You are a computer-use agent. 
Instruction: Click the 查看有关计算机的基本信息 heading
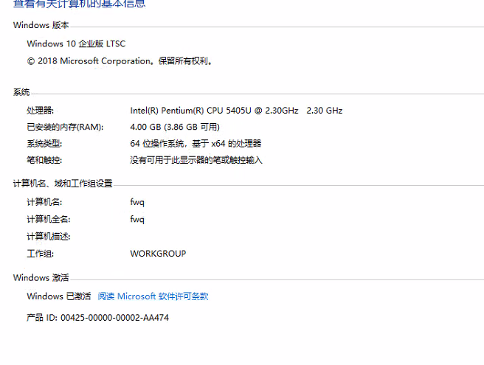[x=80, y=4]
